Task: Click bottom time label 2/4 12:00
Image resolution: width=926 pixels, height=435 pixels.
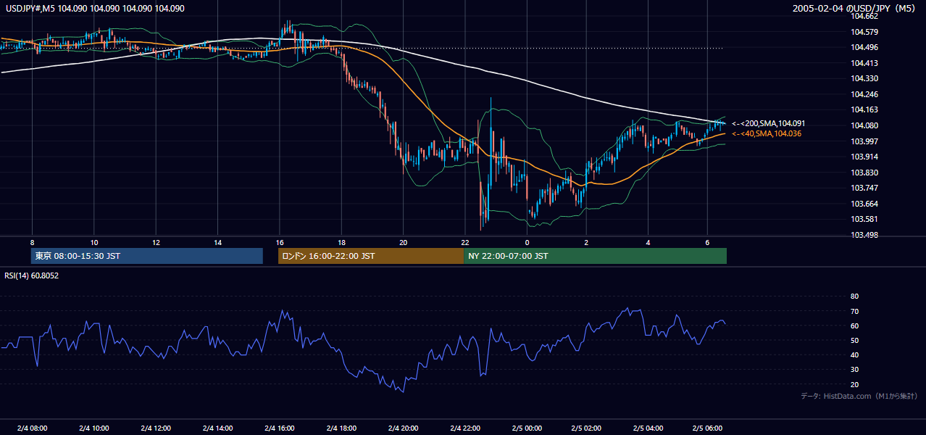Action: click(x=156, y=428)
